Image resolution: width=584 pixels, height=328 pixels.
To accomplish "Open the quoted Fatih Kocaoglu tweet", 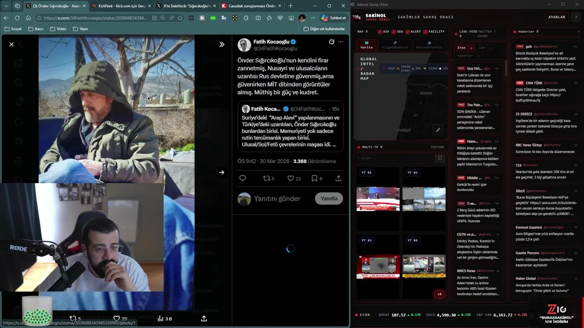I will click(290, 126).
